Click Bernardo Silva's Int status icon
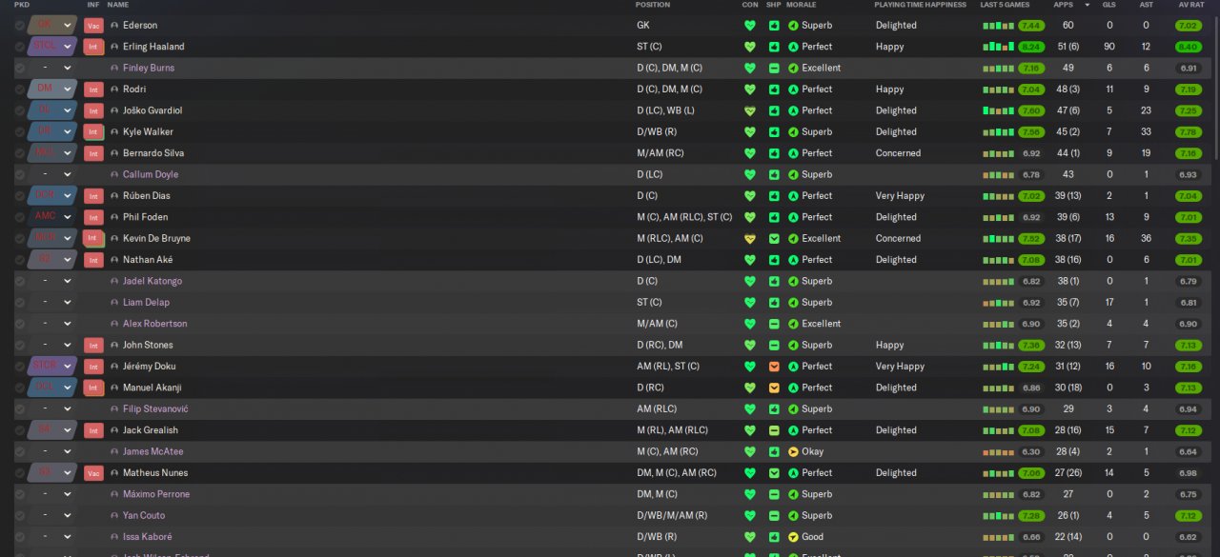The image size is (1220, 557). pyautogui.click(x=93, y=153)
